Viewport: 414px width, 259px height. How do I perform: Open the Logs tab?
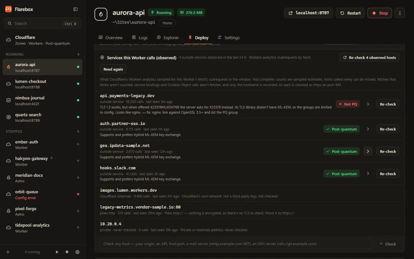pos(140,38)
